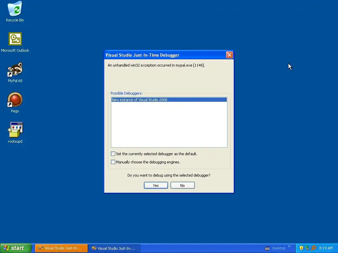Click Yes to debug with selected debugger
Image resolution: width=338 pixels, height=253 pixels.
tap(156, 185)
